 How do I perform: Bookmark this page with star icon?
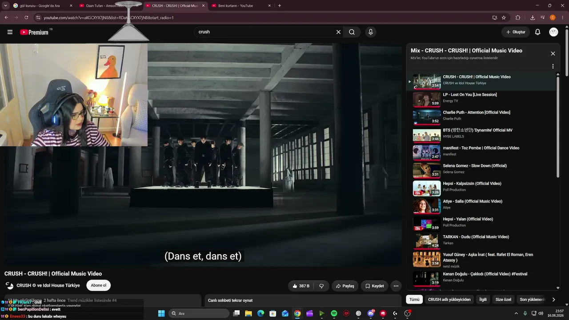coord(504,18)
